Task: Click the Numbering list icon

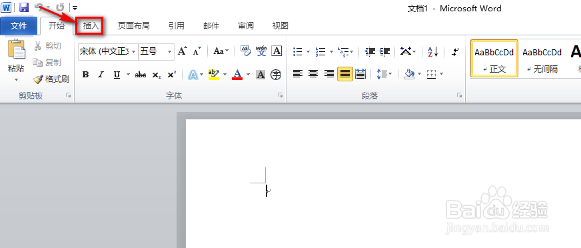Action: click(320, 51)
